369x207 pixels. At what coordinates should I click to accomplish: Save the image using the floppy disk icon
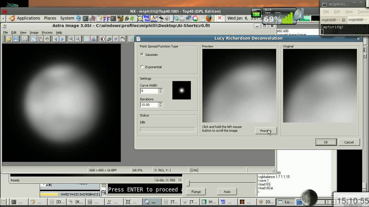16,39
